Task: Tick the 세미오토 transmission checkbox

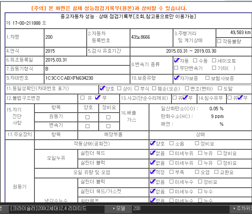Action: pos(214,61)
